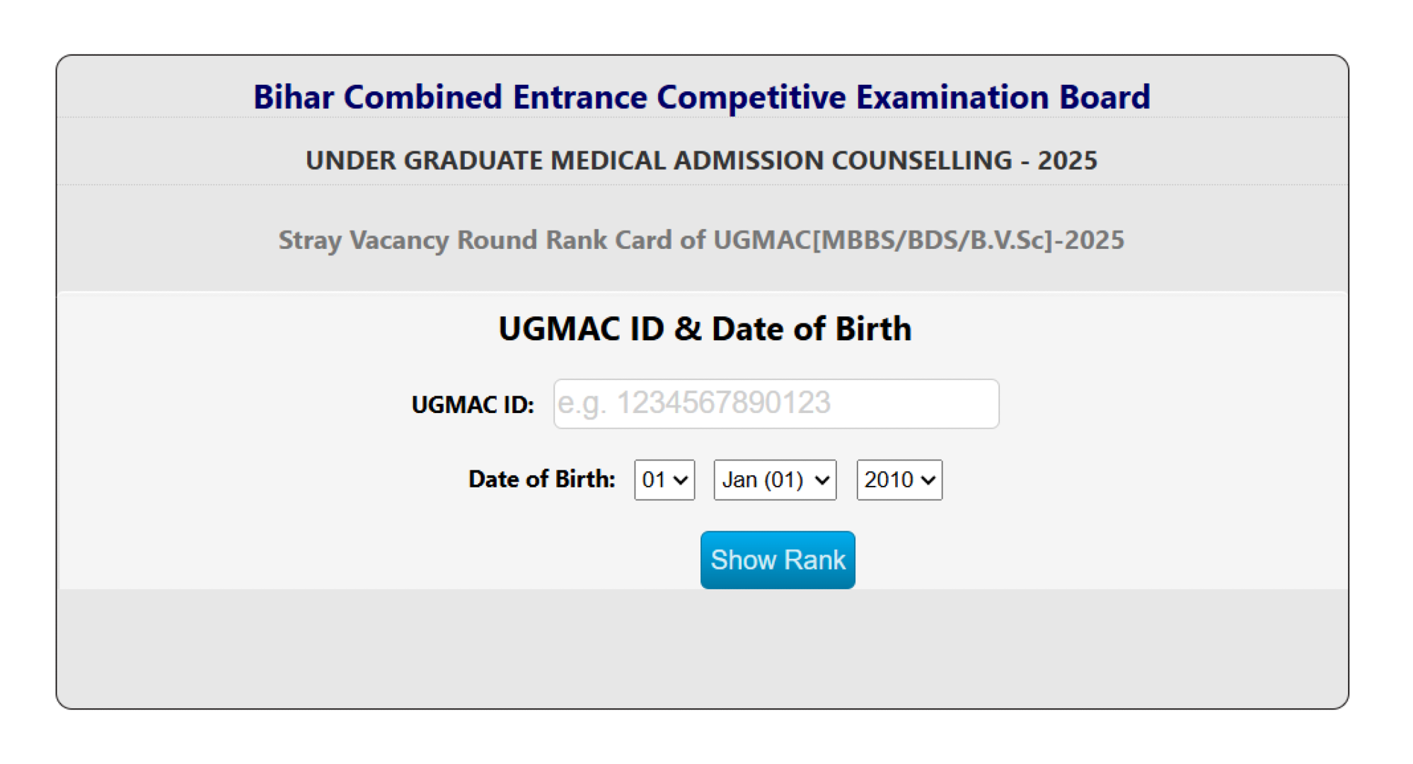The height and width of the screenshot is (764, 1413).
Task: Click the 'UGMAC ID & Date of Birth' form heading
Action: point(705,329)
